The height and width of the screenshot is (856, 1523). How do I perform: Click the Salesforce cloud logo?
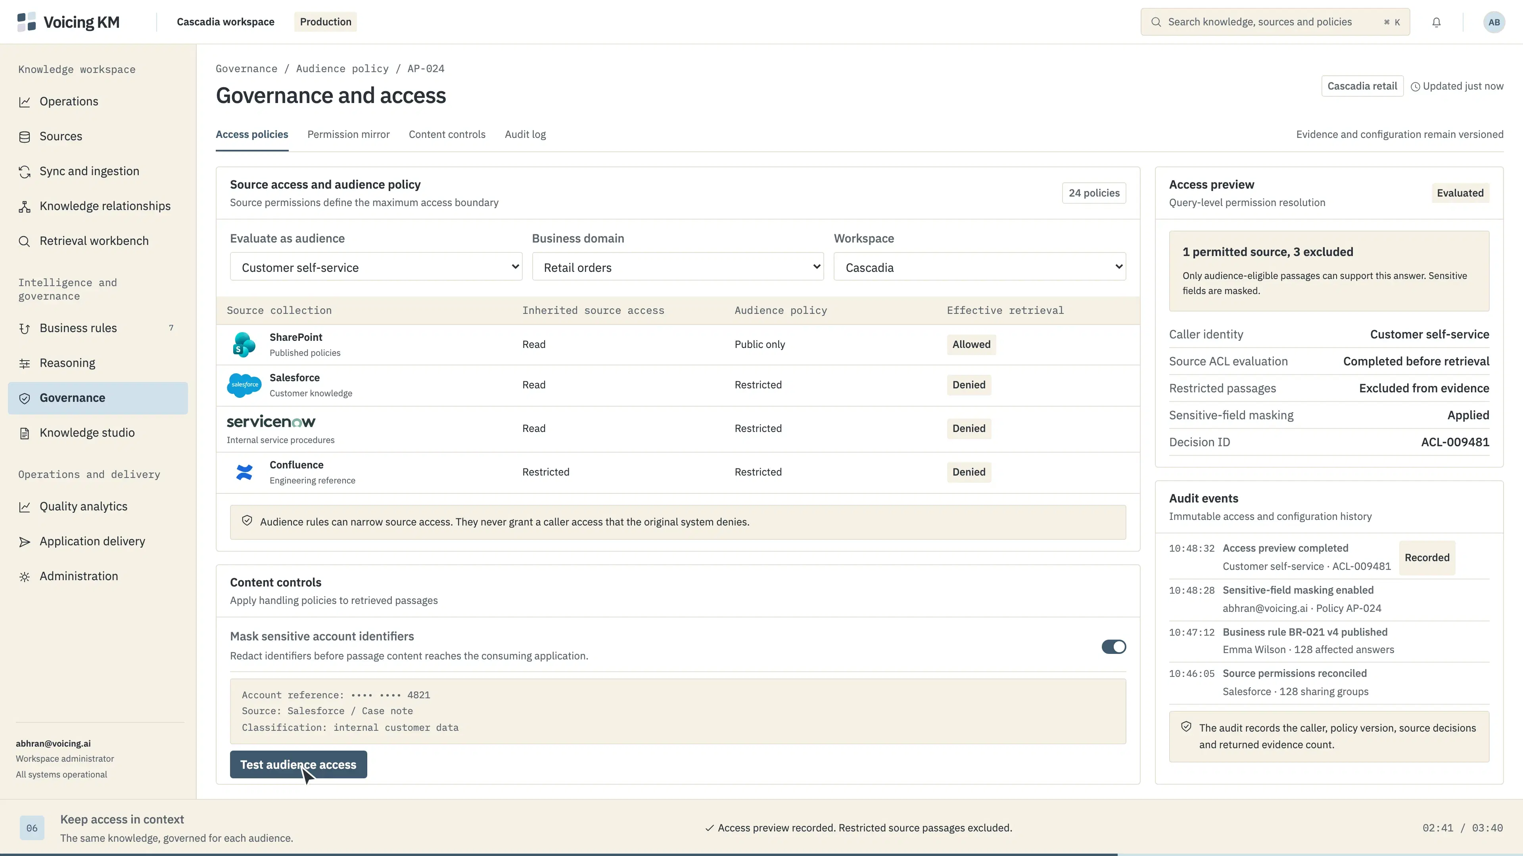(x=244, y=384)
